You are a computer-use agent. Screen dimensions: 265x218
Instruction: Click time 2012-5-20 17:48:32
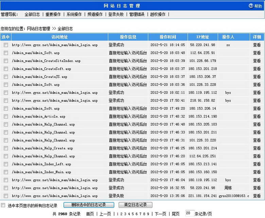pyautogui.click(x=167, y=117)
